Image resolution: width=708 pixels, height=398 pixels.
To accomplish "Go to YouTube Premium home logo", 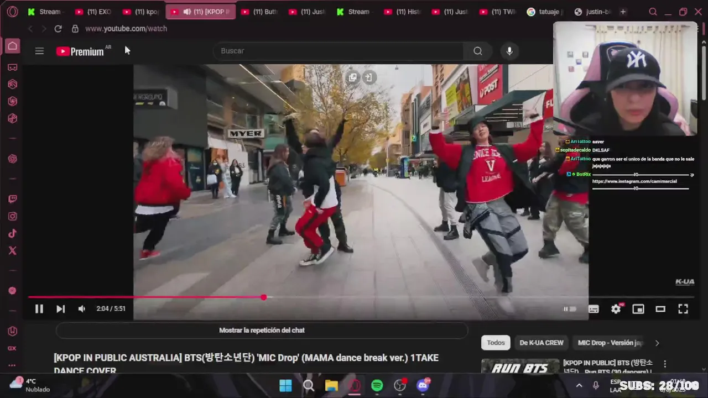I will tap(81, 51).
